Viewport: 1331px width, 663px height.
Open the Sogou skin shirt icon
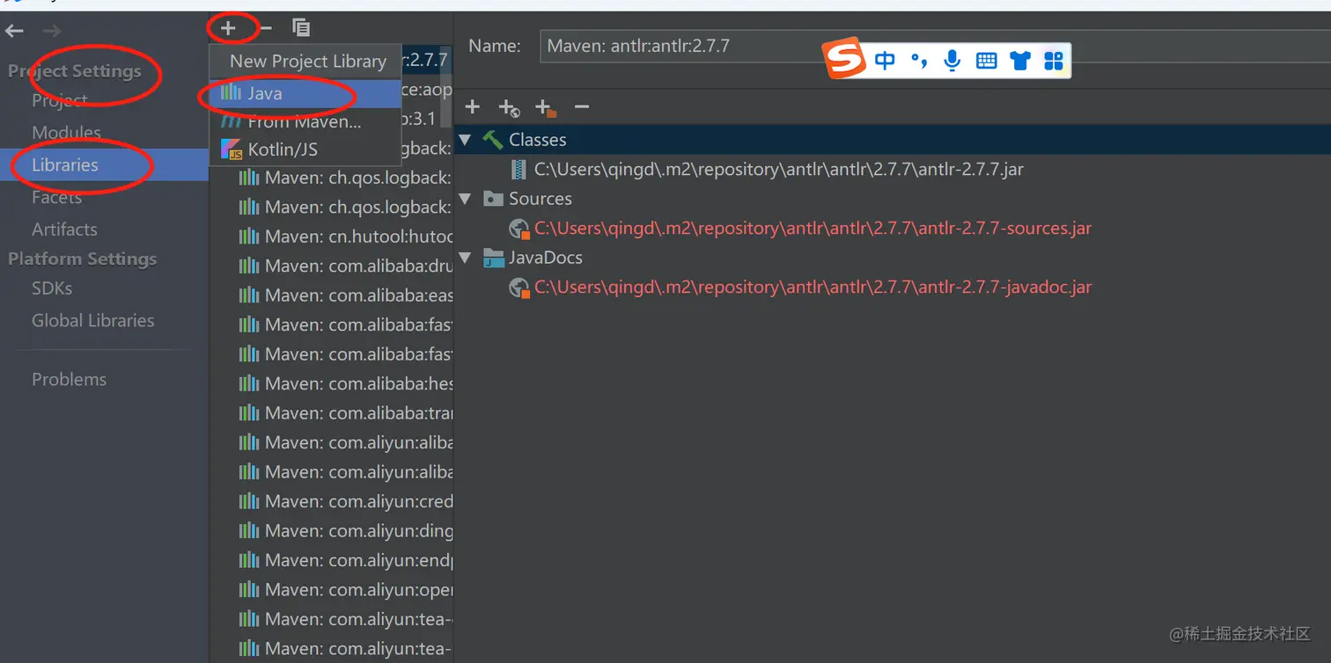click(x=1020, y=61)
